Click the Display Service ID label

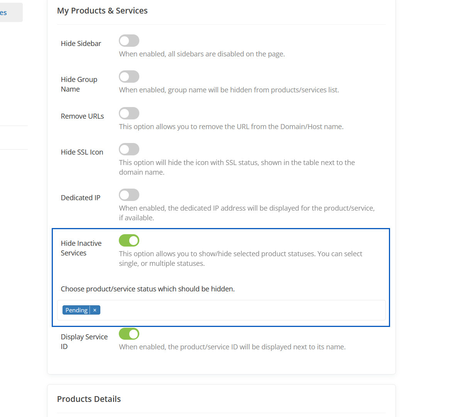[x=84, y=342]
